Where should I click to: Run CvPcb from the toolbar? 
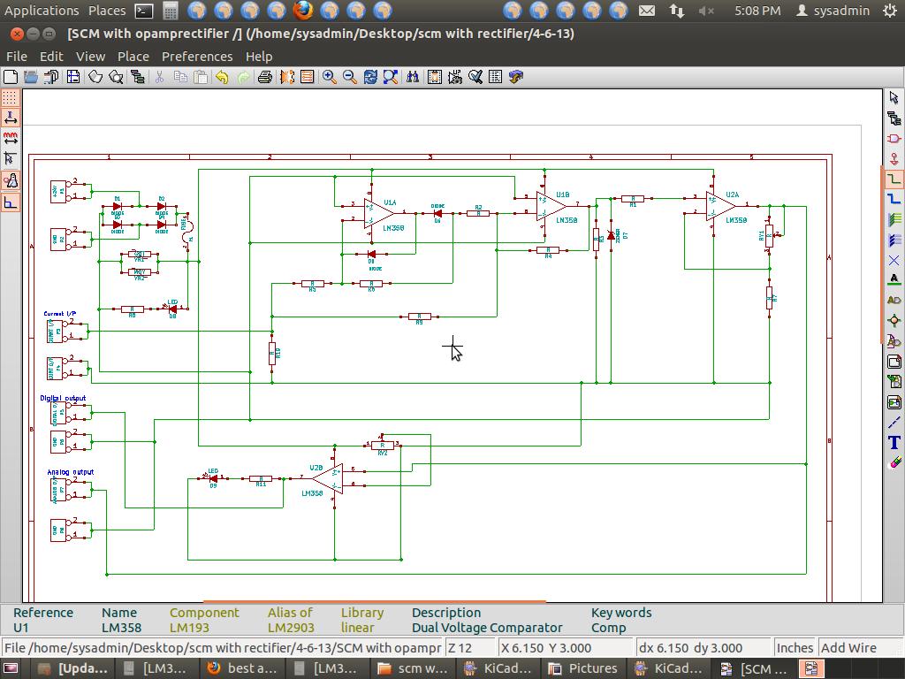[x=287, y=77]
